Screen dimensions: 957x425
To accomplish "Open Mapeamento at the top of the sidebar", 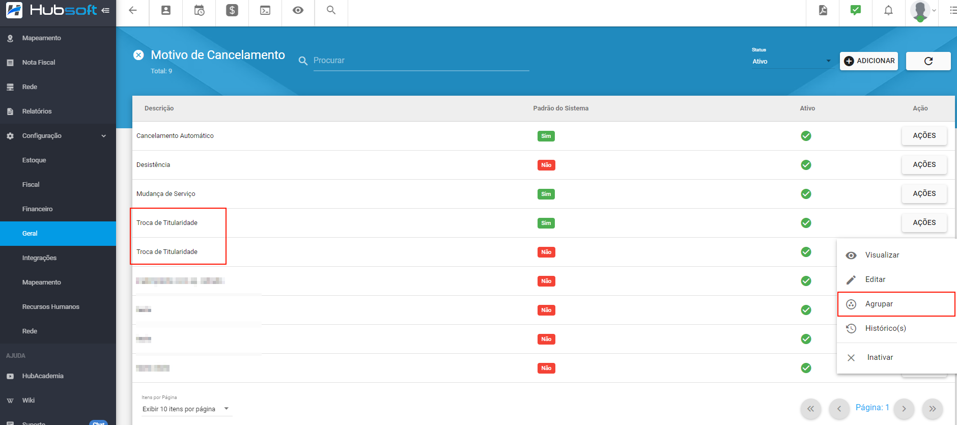I will pos(58,38).
